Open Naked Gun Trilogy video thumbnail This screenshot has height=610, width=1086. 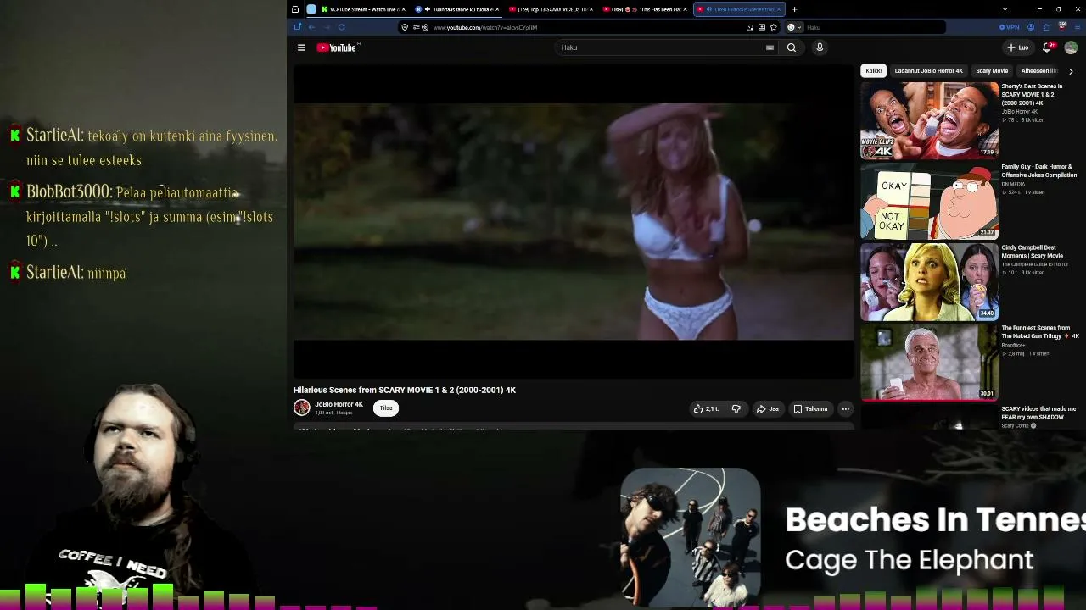(929, 362)
